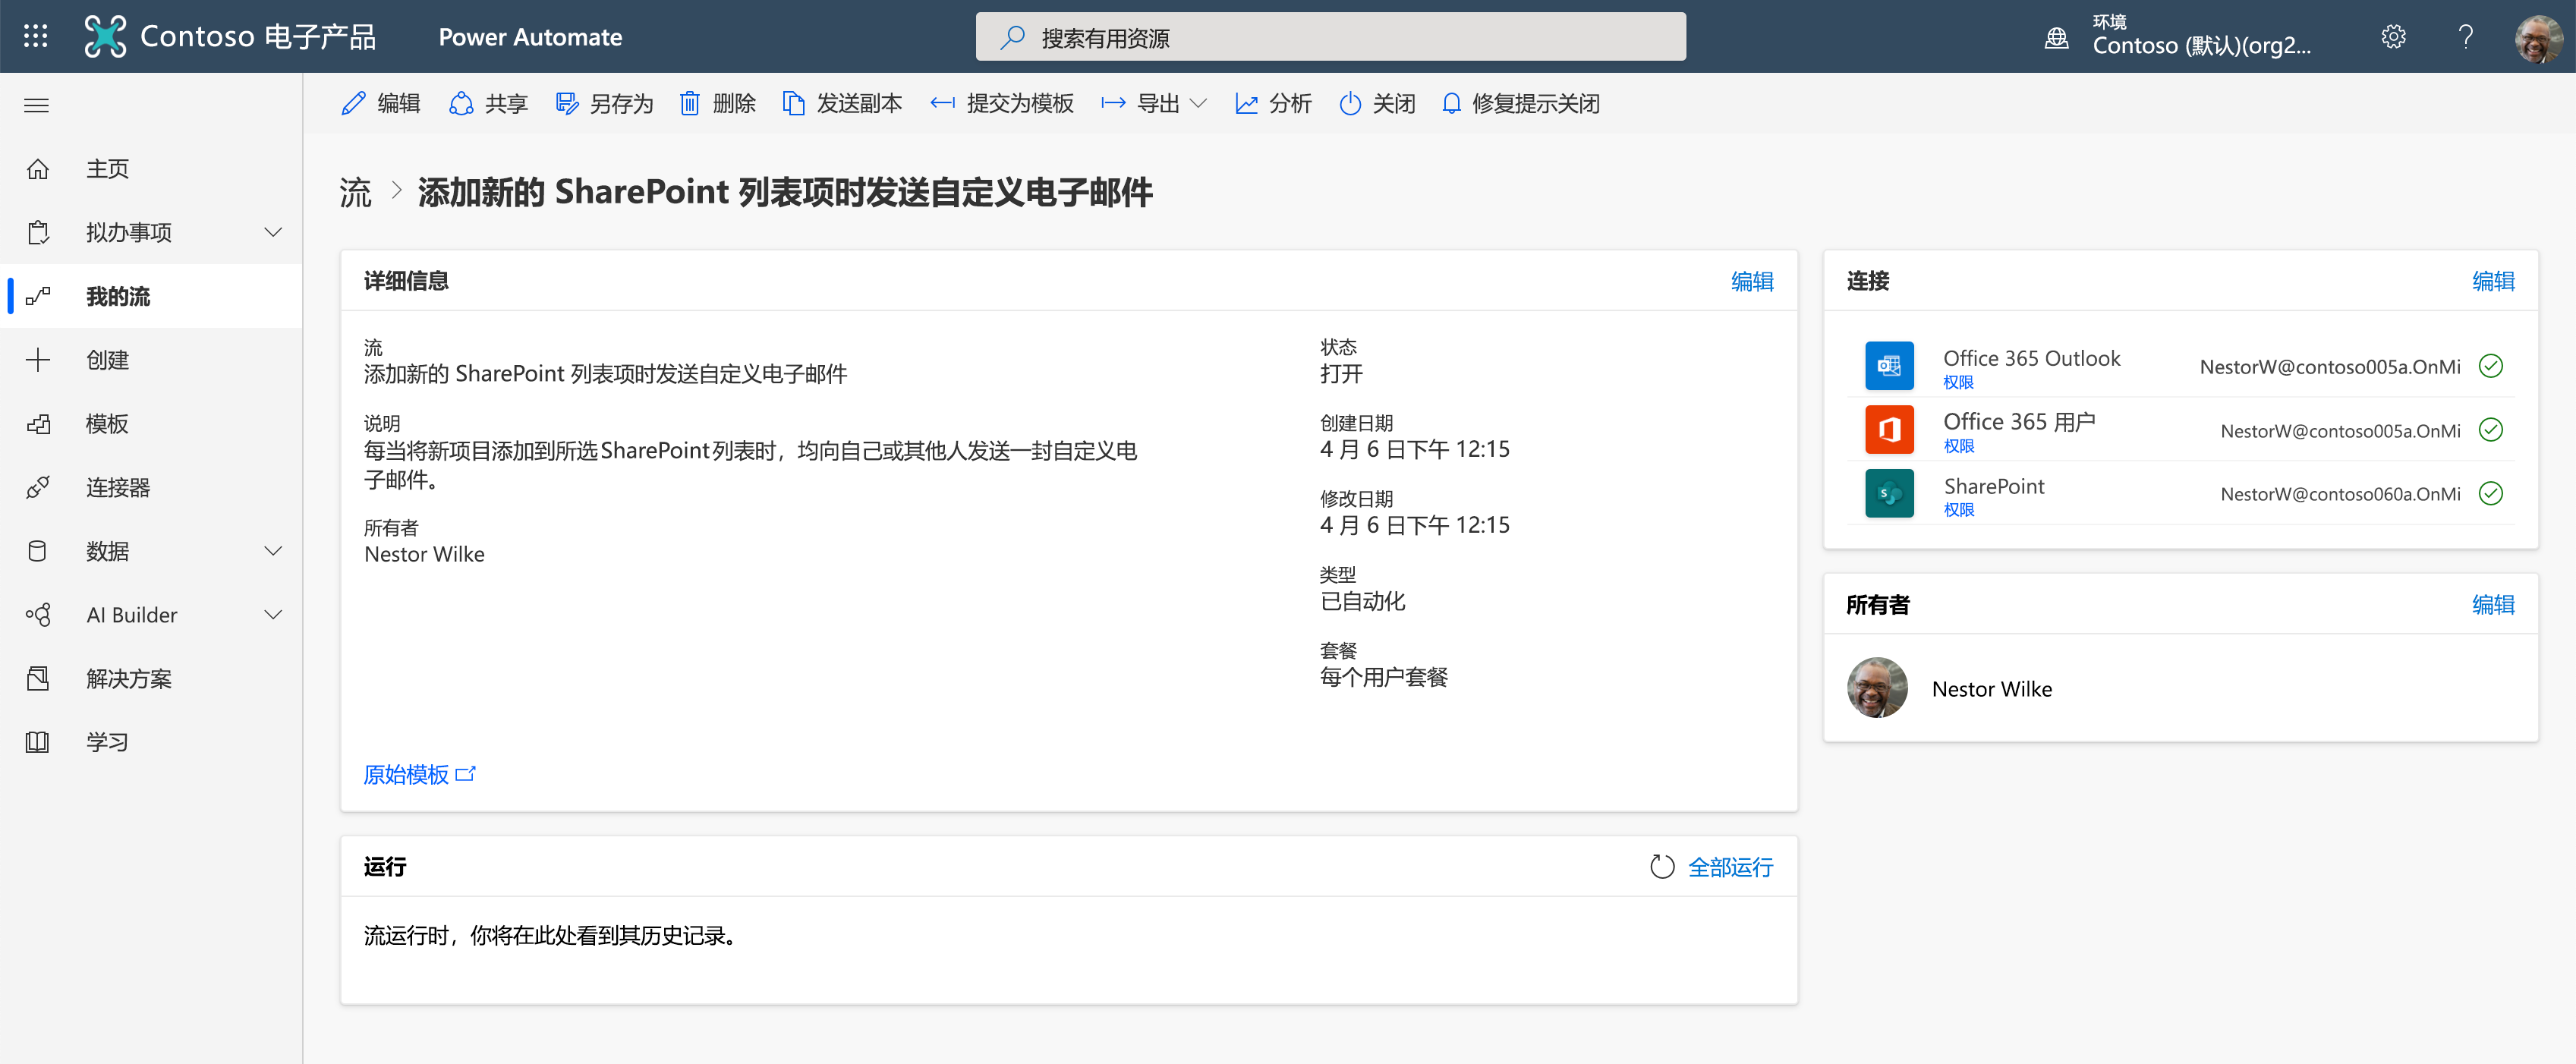Open 创建 in sidebar
The height and width of the screenshot is (1064, 2576).
click(x=151, y=360)
